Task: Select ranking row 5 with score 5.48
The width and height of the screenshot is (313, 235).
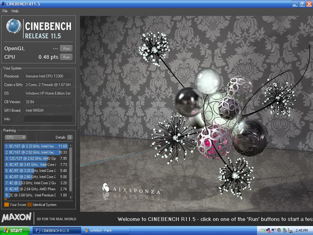Action: [36, 171]
